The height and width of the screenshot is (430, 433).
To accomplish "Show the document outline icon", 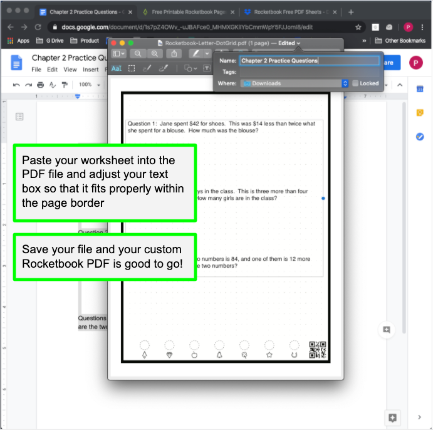I will [x=19, y=117].
